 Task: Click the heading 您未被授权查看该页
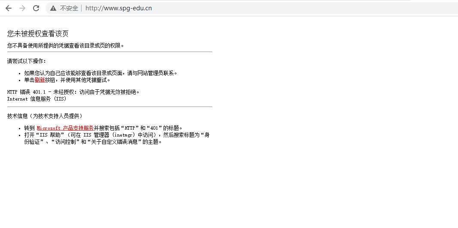(38, 33)
